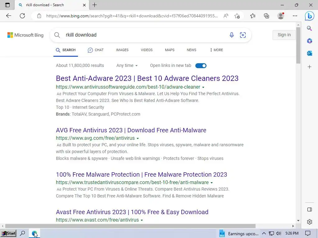Open the MORE search categories menu

[216, 50]
